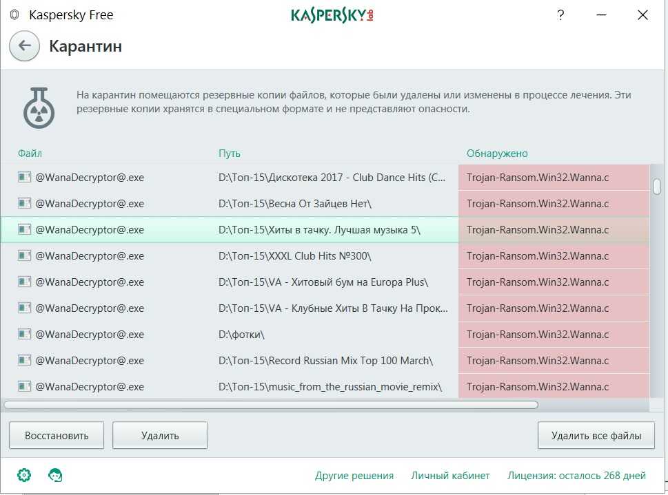Sort by the Файл column header
The height and width of the screenshot is (495, 668).
pyautogui.click(x=30, y=154)
